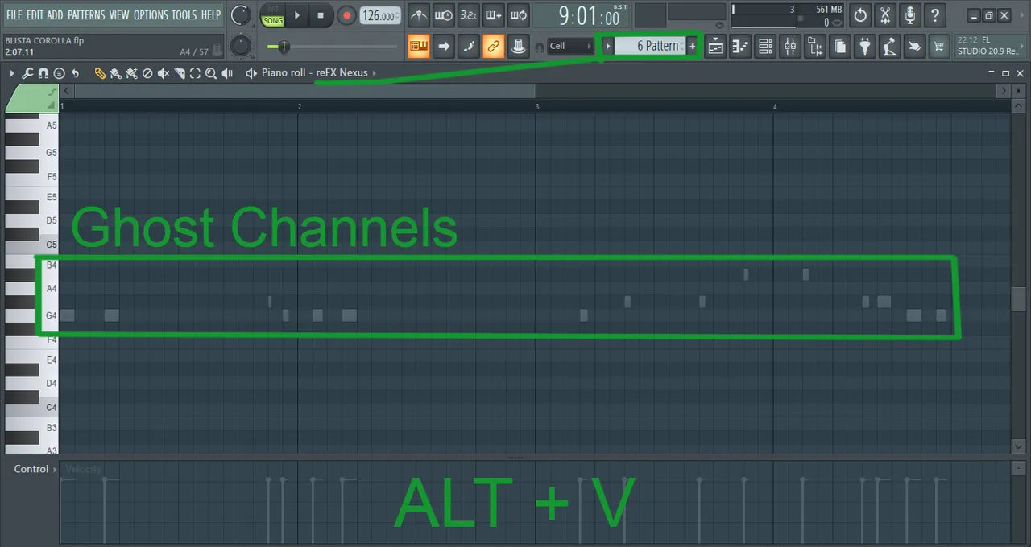Toggle the orange multilink to controllers icon
This screenshot has width=1031, height=547.
click(x=494, y=47)
